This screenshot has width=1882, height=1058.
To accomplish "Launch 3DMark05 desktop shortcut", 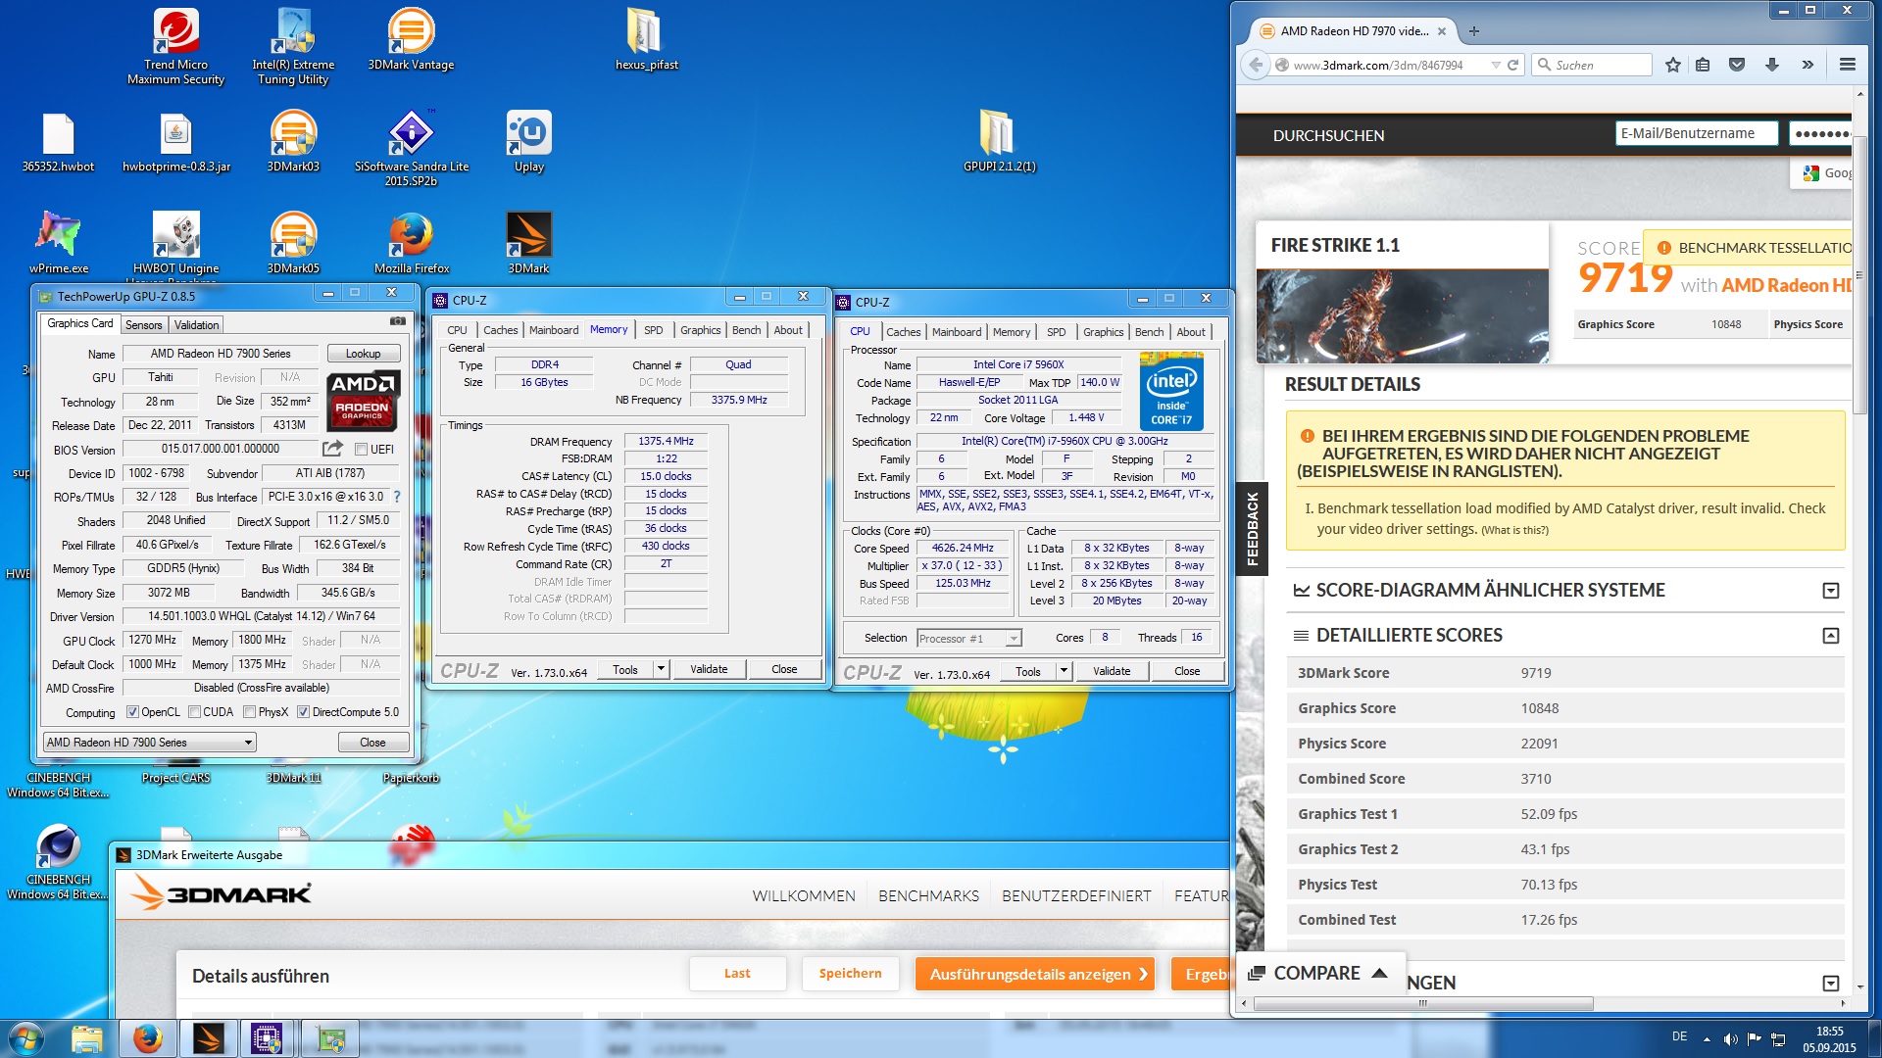I will [x=293, y=243].
